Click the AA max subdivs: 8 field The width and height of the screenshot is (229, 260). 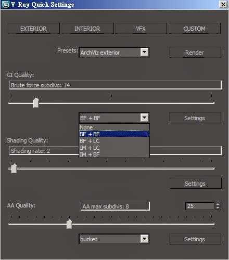pyautogui.click(x=115, y=206)
